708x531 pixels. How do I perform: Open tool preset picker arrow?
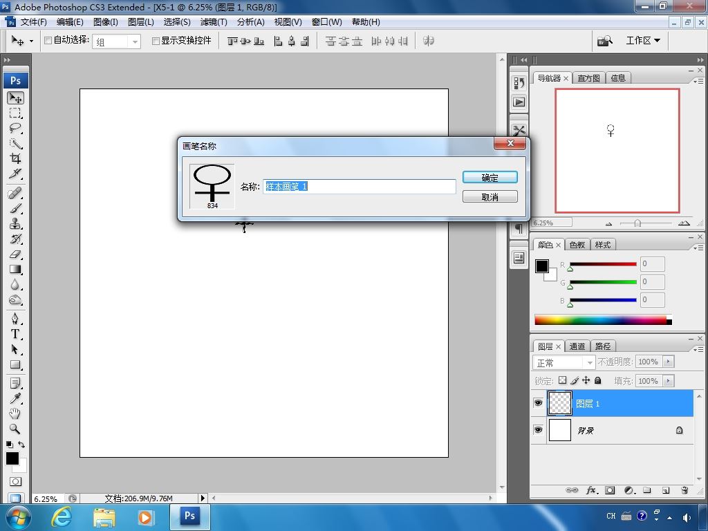tap(31, 41)
